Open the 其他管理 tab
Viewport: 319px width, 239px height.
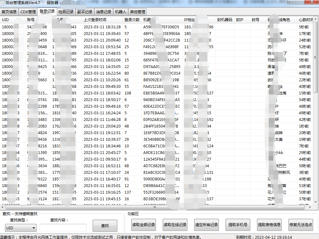(x=138, y=12)
